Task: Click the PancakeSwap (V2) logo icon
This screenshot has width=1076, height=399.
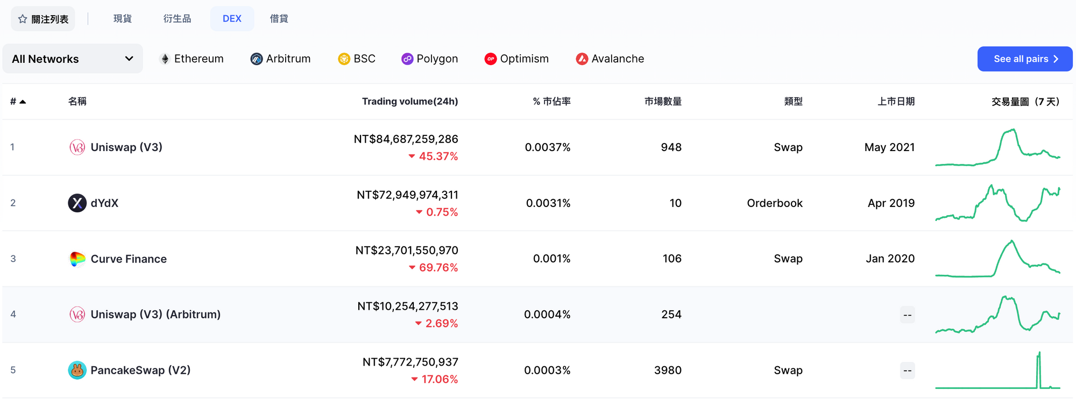Action: 77,370
